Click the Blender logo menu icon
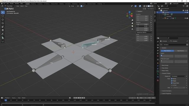189x106 pixels. tap(2, 4)
